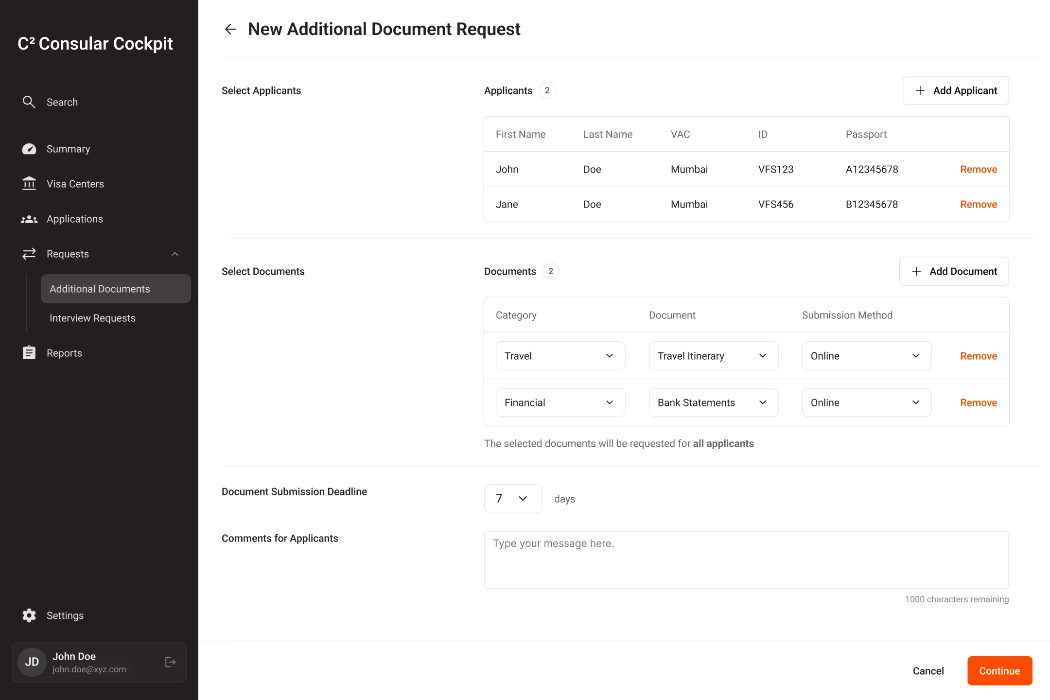Click the documents count badge
This screenshot has height=700, width=1050.
pos(551,271)
